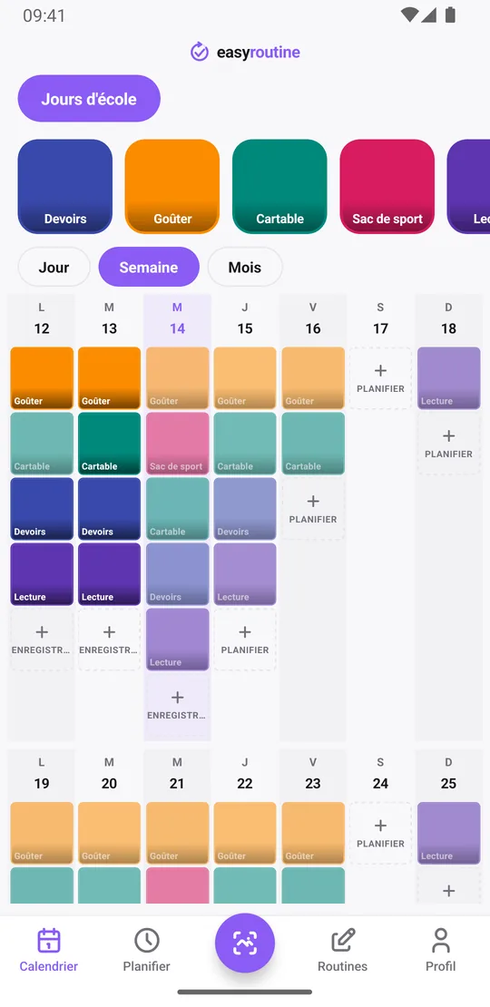Select Wednesday 21 date header
The width and height of the screenshot is (490, 1007).
coord(177,774)
